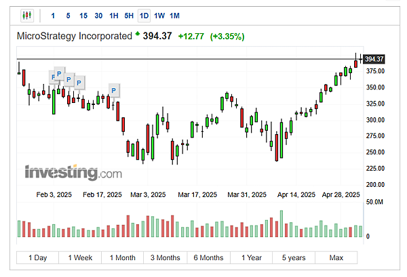Click the Apr 28, 2025 date label
The height and width of the screenshot is (277, 407).
click(341, 194)
